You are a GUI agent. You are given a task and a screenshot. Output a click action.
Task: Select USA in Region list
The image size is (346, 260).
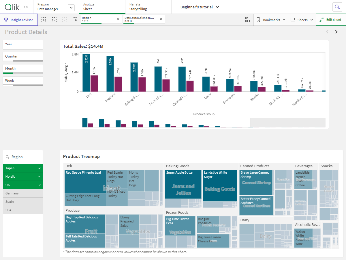(x=23, y=210)
